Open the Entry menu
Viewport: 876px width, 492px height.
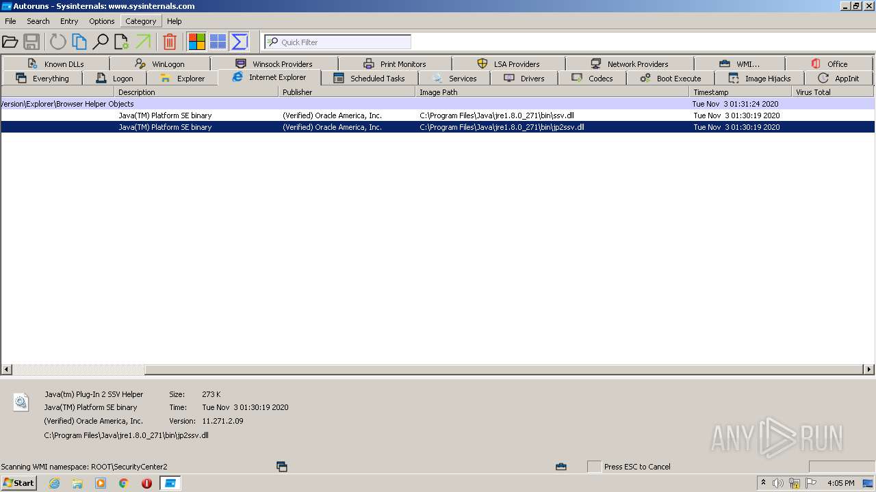tap(69, 21)
